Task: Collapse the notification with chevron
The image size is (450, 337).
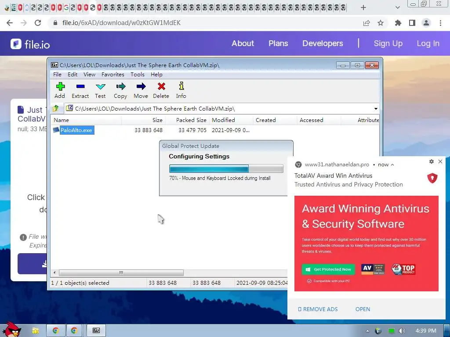Action: point(392,165)
